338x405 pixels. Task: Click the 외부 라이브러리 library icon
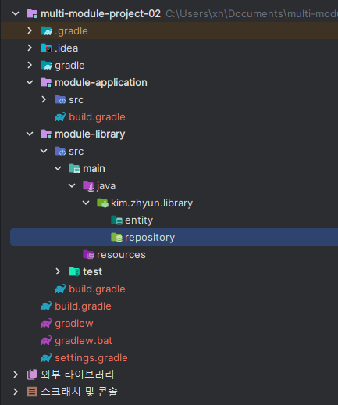pyautogui.click(x=32, y=375)
